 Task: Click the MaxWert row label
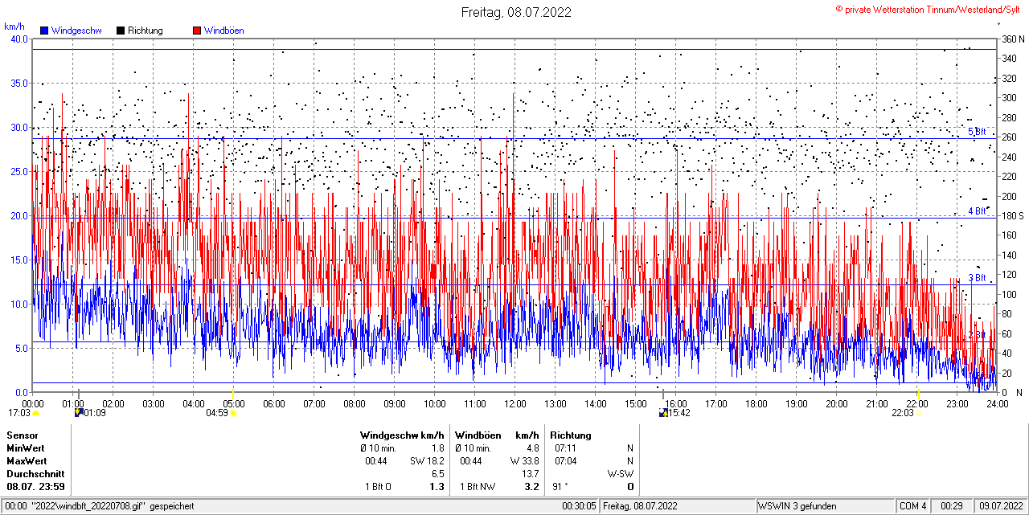pos(27,461)
